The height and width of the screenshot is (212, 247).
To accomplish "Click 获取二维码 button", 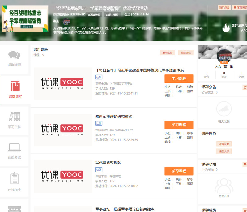I will click(x=112, y=15).
